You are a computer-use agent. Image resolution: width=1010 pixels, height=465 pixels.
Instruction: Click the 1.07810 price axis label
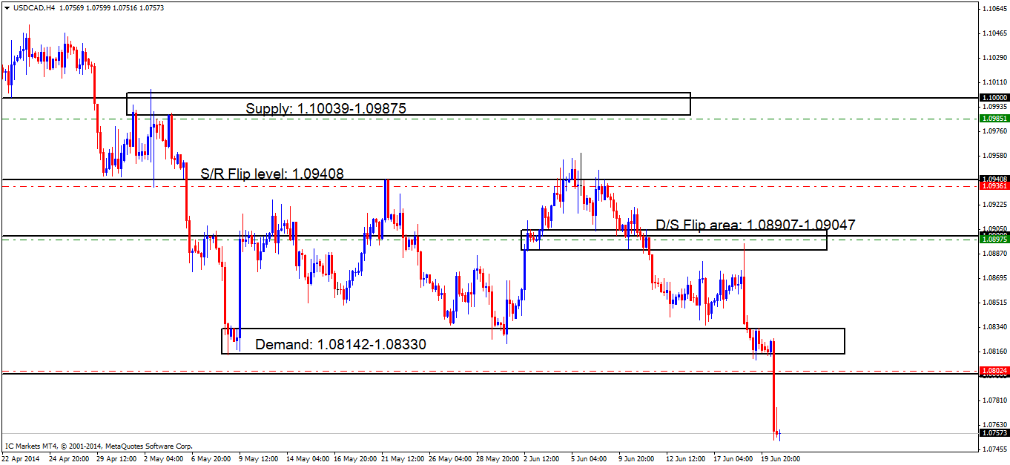(x=994, y=400)
